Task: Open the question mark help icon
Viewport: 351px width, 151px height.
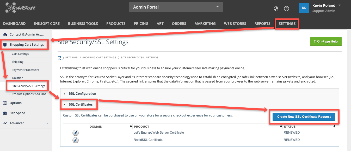Action: (x=286, y=9)
